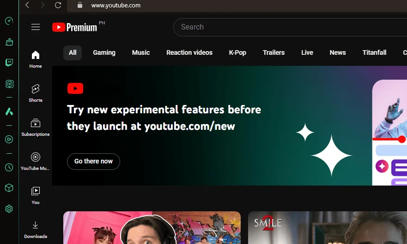This screenshot has height=244, width=407.
Task: Open Shorts from the mini guide
Action: [x=36, y=93]
